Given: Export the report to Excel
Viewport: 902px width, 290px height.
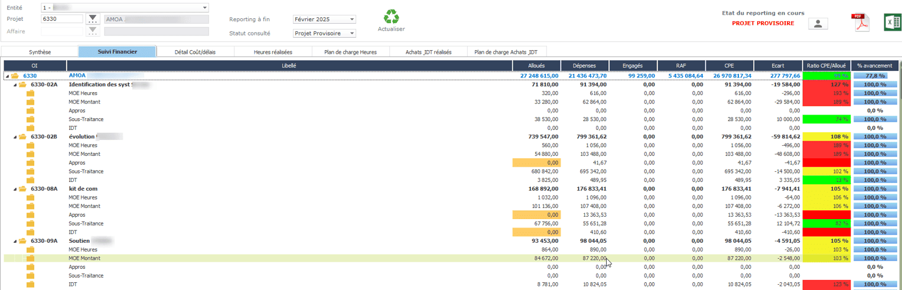Looking at the screenshot, I should click(x=891, y=22).
